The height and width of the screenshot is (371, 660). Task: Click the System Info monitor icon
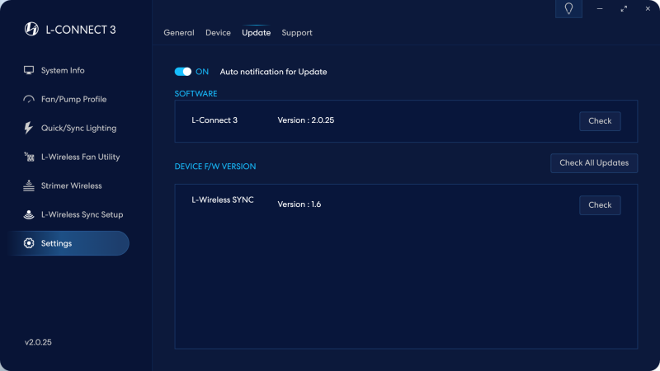click(x=29, y=70)
